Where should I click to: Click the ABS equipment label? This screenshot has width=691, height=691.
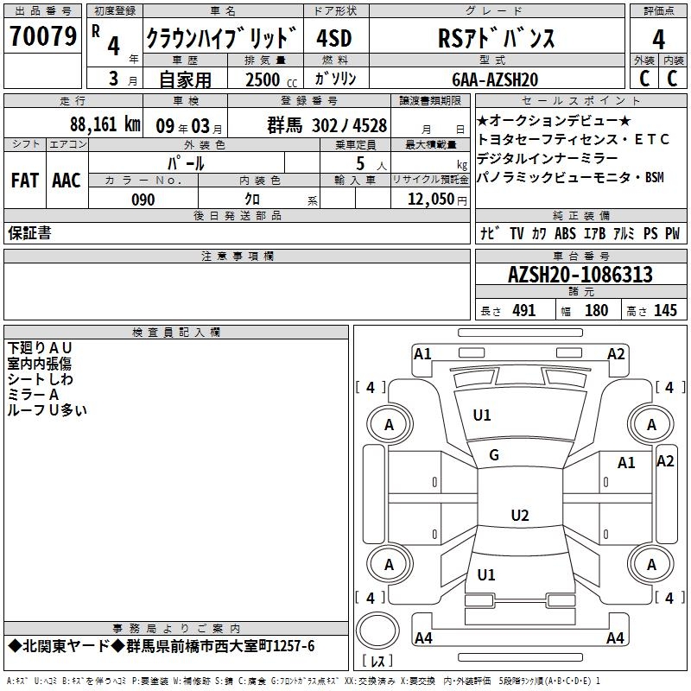click(x=565, y=233)
